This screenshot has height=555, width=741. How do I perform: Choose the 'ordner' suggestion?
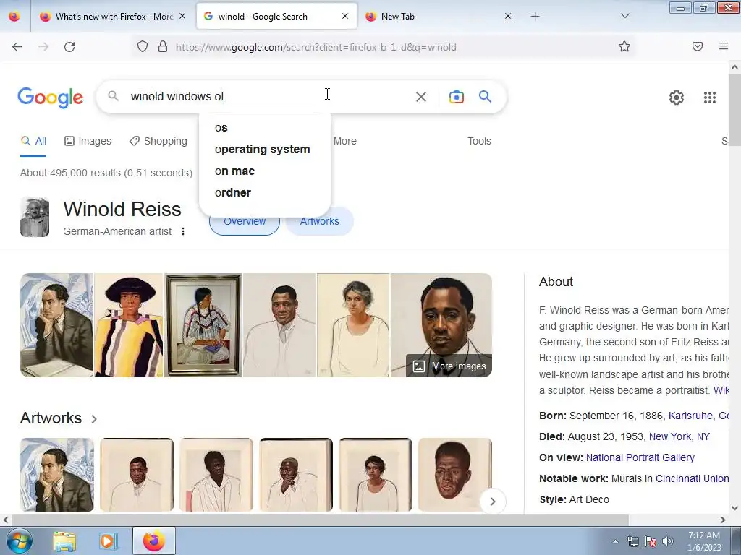[265, 192]
